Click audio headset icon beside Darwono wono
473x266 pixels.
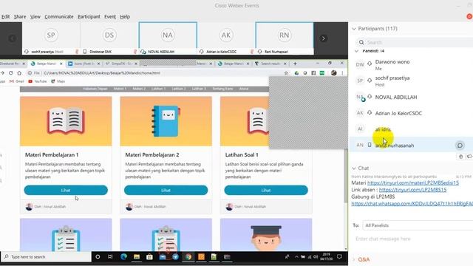point(370,64)
